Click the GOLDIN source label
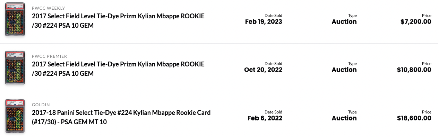This screenshot has height=137, width=439. pos(41,104)
